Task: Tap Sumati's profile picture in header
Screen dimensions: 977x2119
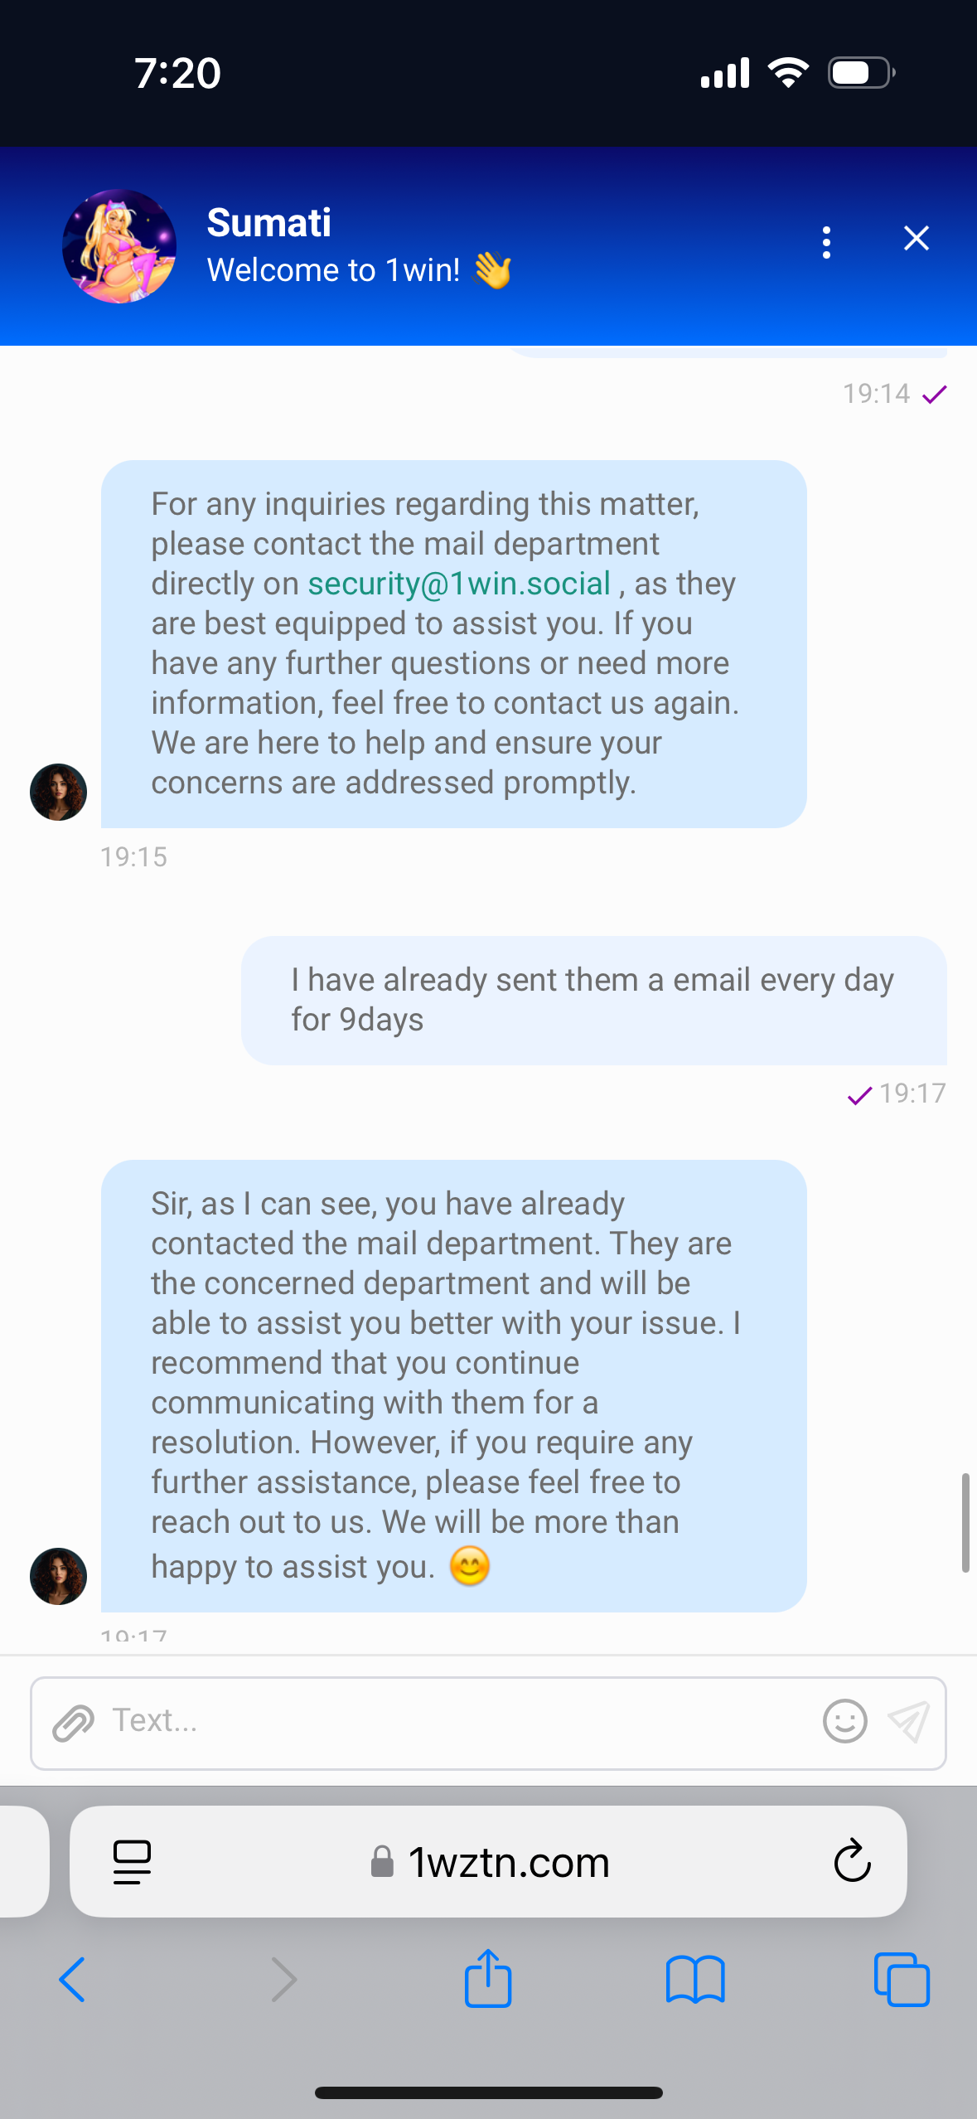Action: pyautogui.click(x=119, y=246)
